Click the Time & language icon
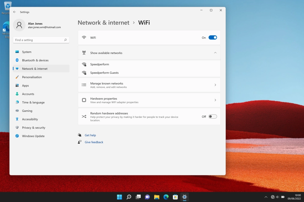 click(17, 102)
